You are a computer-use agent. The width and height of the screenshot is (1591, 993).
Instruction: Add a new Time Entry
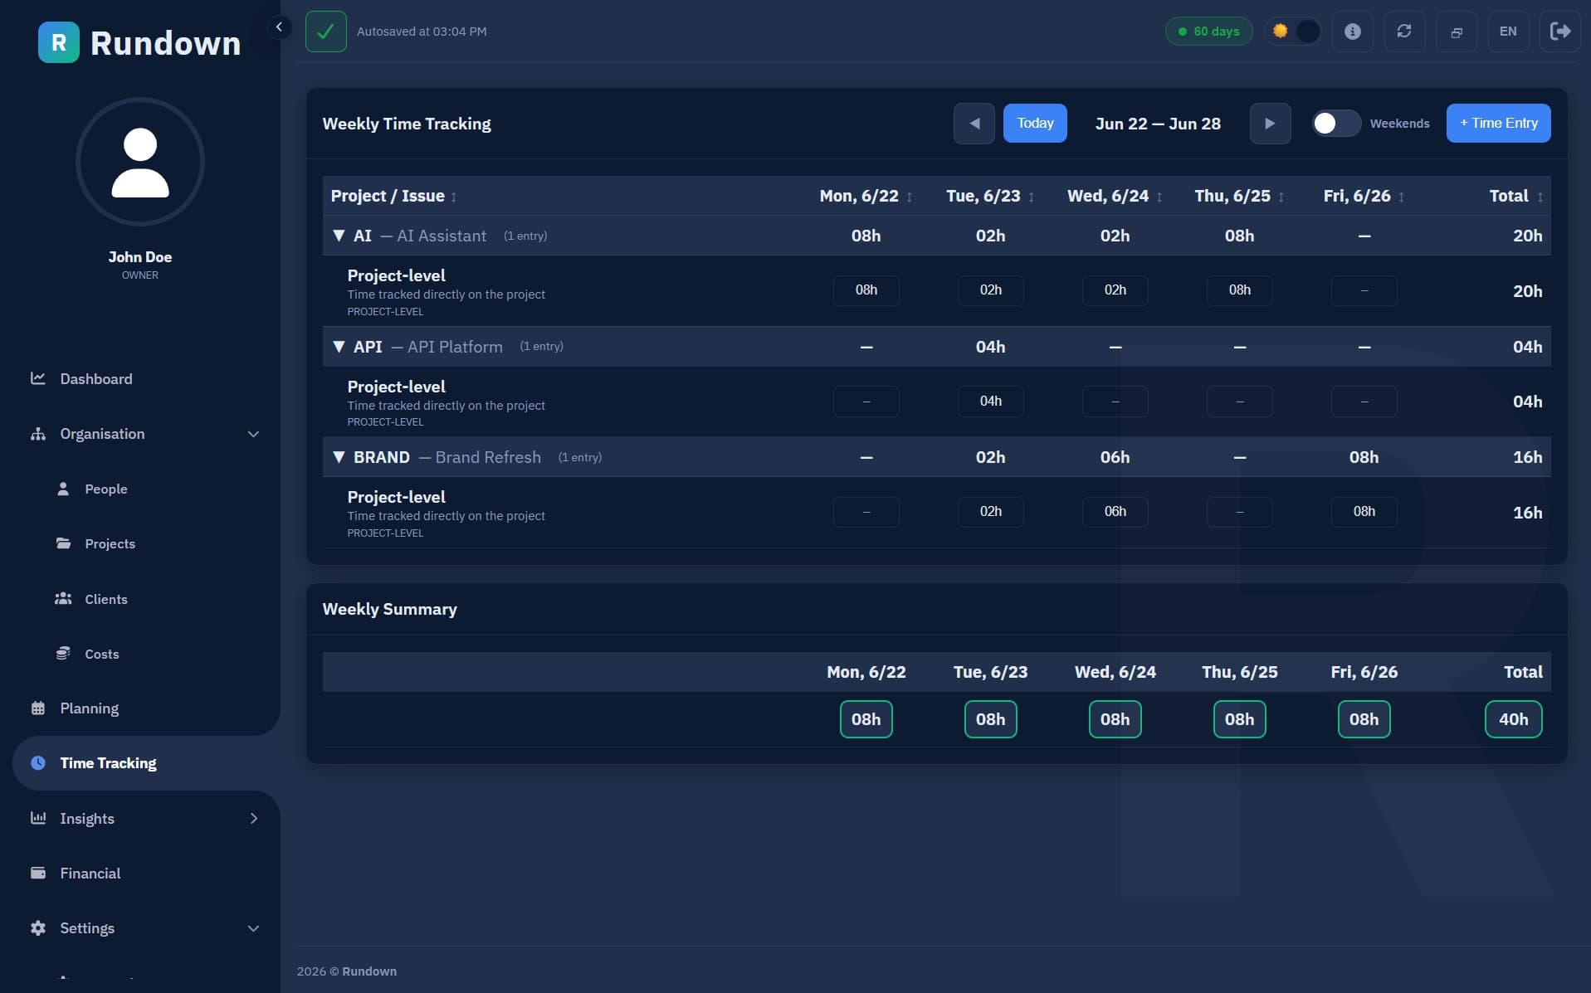click(1498, 123)
